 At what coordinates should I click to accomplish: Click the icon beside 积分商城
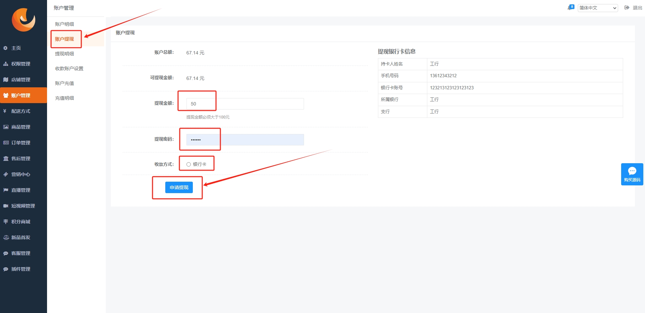pos(6,222)
